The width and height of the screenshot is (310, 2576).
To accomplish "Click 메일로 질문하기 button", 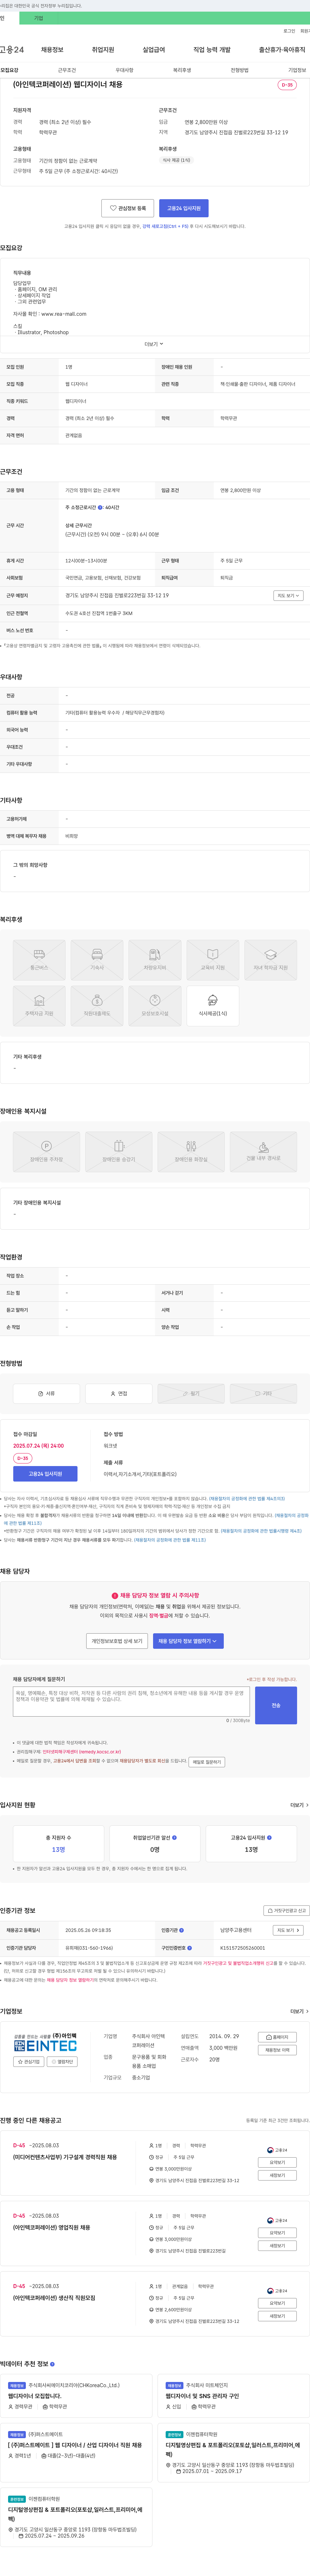I will [207, 1762].
